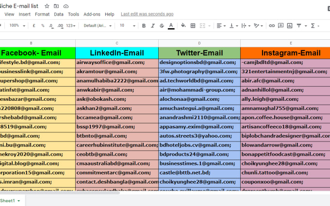This screenshot has height=206, width=330.
Task: Click the horizontal scrollbar
Action: [x=60, y=192]
